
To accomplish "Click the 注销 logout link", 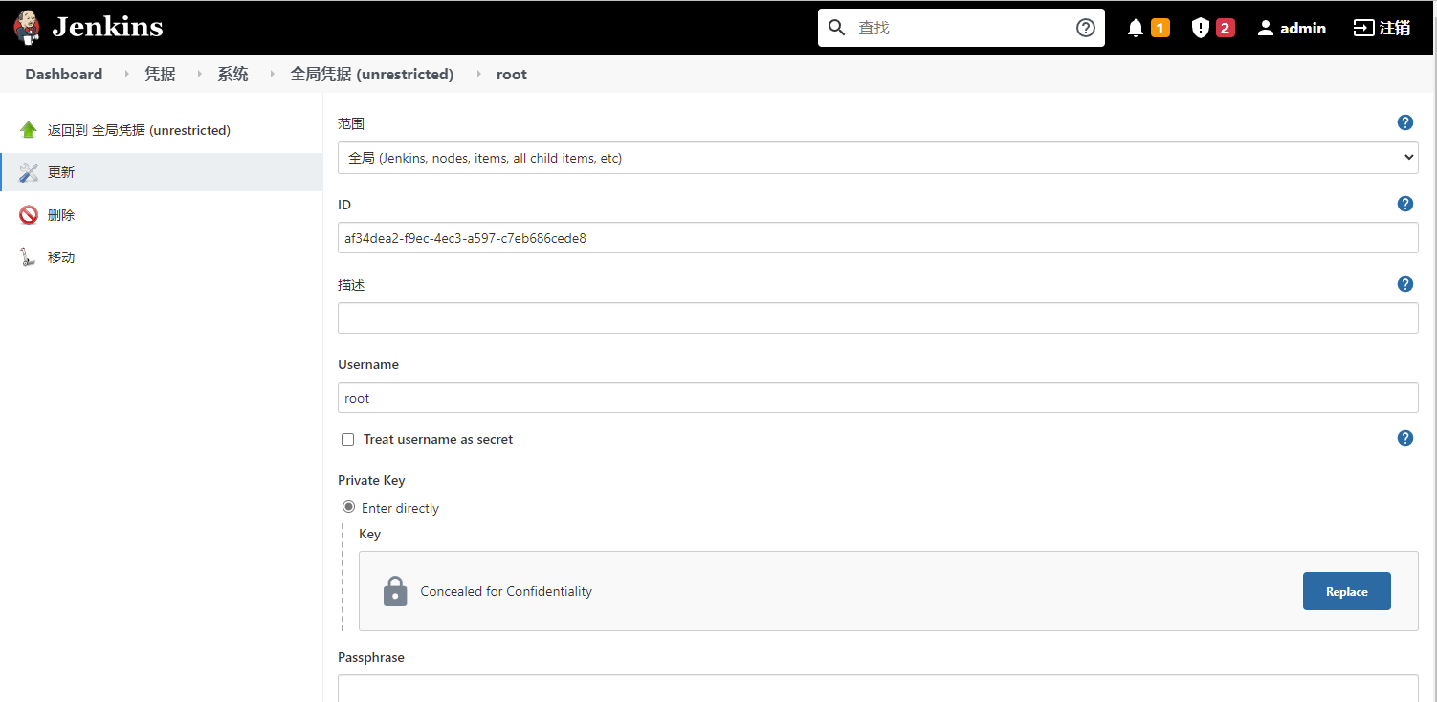I will [1382, 28].
